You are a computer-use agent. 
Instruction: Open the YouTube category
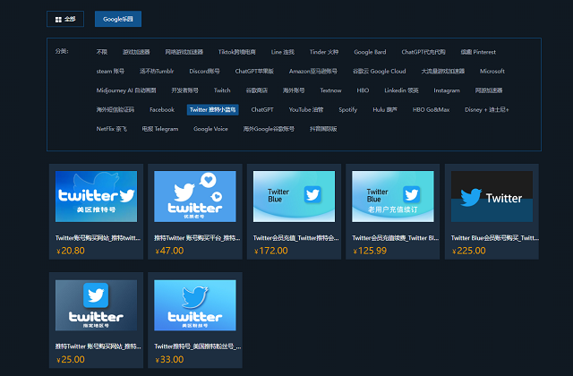pyautogui.click(x=306, y=109)
